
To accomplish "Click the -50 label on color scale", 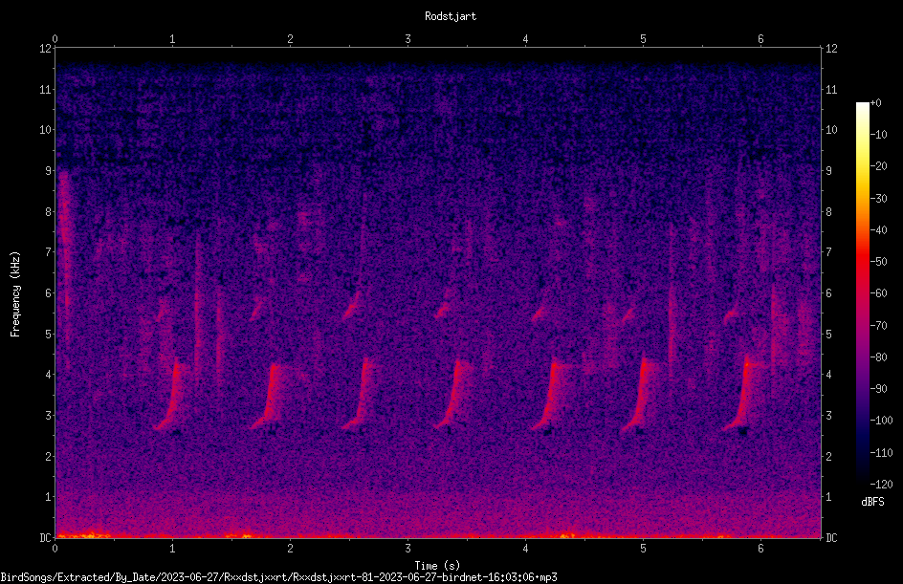I will 880,261.
